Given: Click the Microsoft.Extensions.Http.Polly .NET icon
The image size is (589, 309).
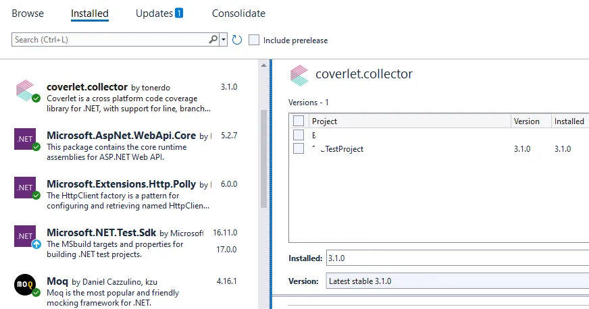Looking at the screenshot, I should click(x=25, y=188).
